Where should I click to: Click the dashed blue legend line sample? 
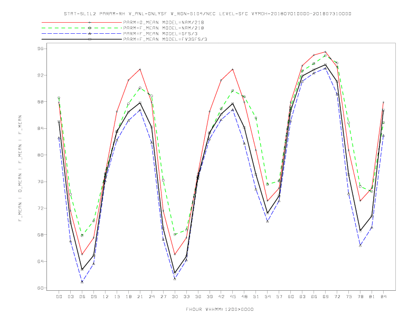point(82,34)
